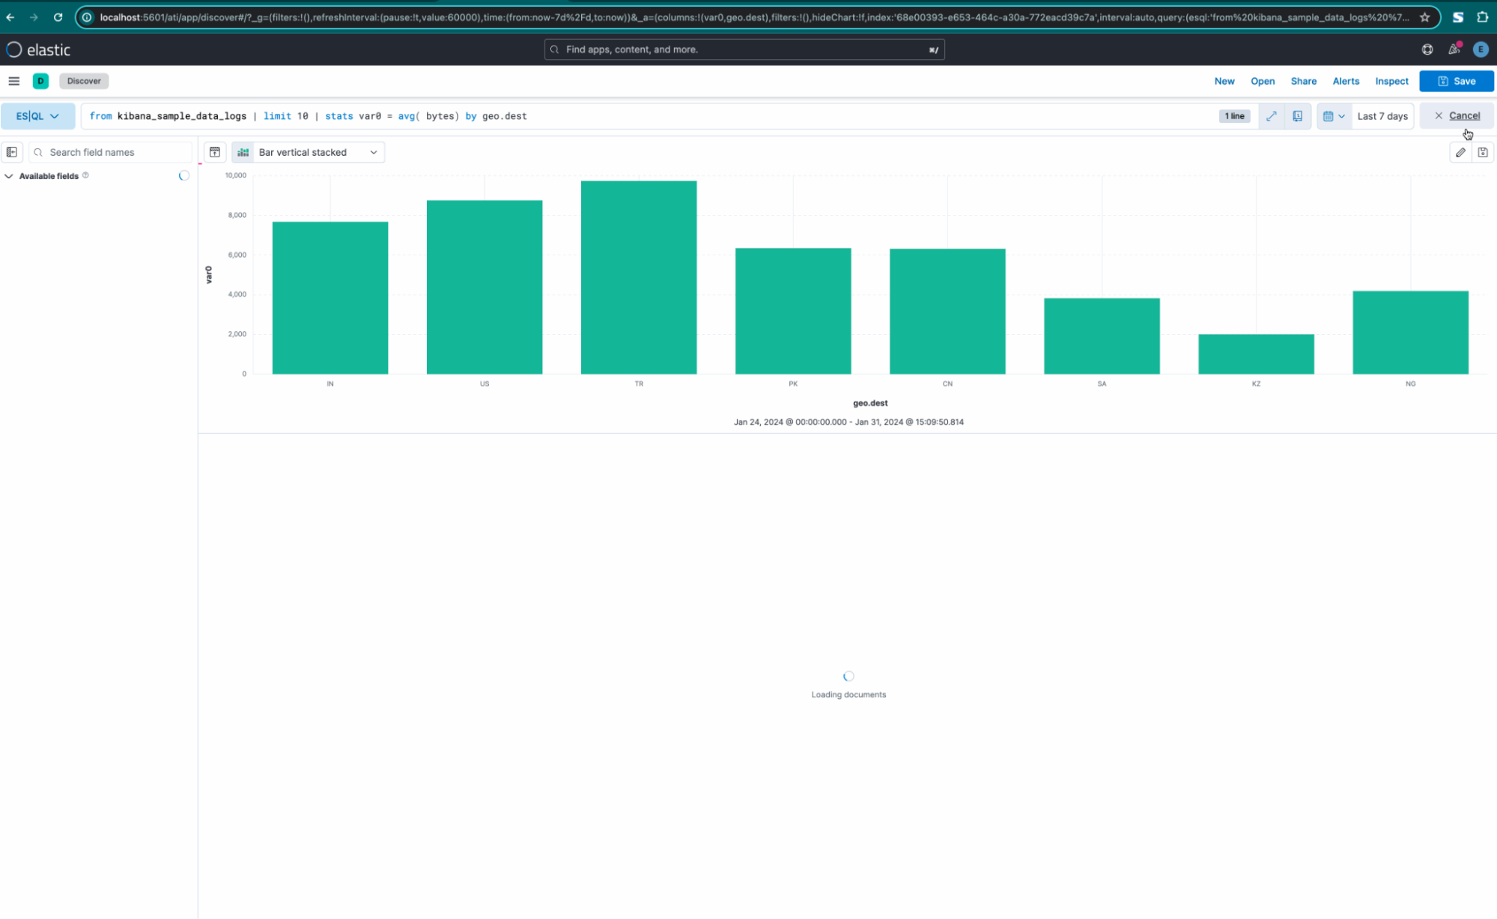Click the pencil edit visualization icon
Screen dimensions: 1497x919
tap(1460, 152)
